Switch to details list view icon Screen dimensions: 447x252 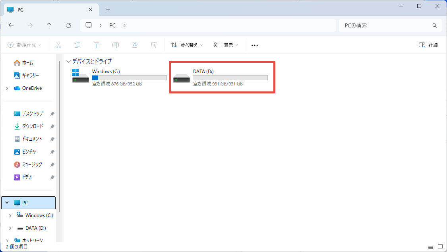coord(431,247)
